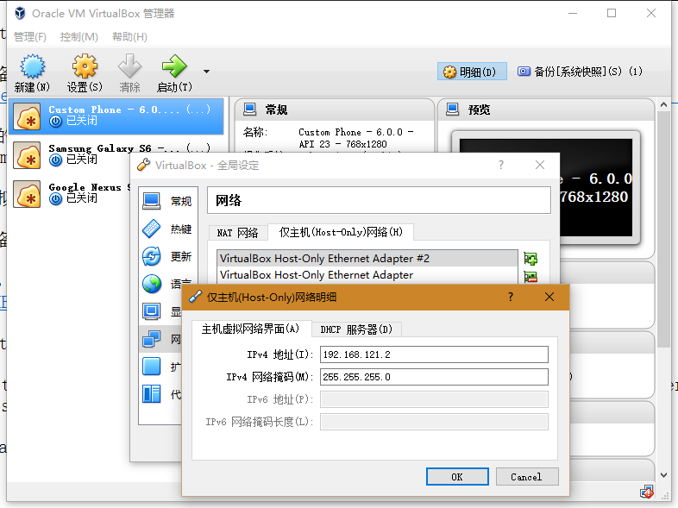Cancel the Host-Only network details dialog
Screen dimensions: 678x508
(527, 477)
